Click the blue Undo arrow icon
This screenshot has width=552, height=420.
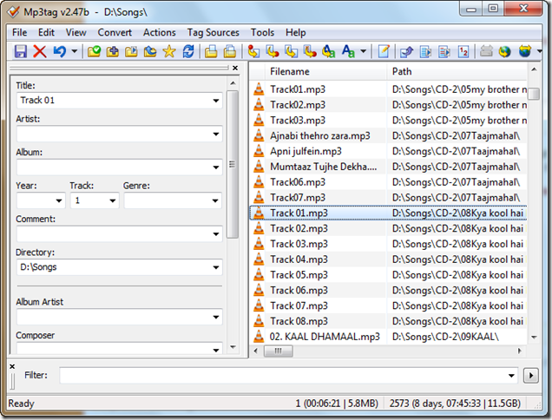click(60, 51)
